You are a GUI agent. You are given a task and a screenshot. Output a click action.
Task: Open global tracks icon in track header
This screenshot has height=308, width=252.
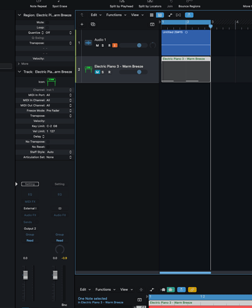[152, 25]
